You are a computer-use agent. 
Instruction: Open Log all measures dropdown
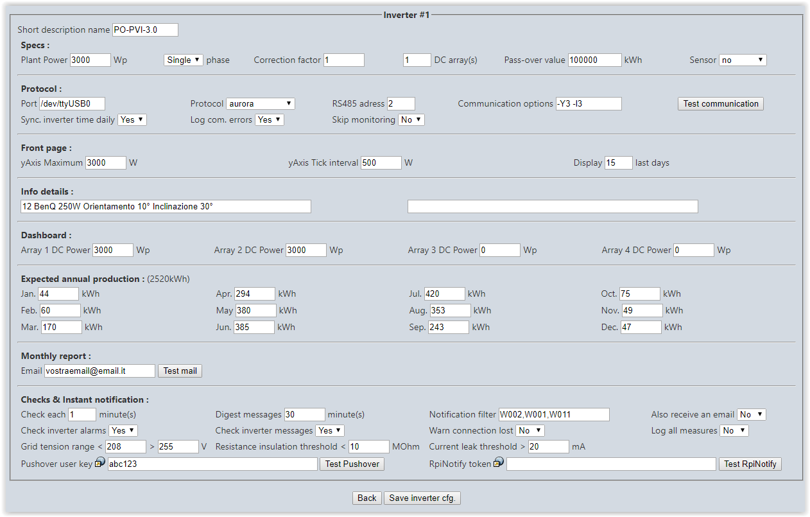(x=734, y=430)
